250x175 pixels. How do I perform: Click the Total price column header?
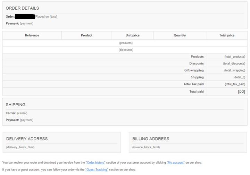coord(227,35)
